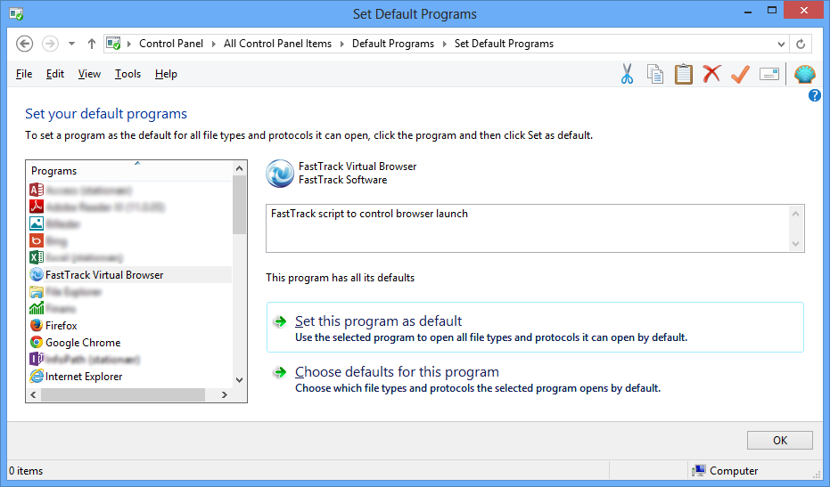
Task: Open the File menu
Action: tap(24, 74)
